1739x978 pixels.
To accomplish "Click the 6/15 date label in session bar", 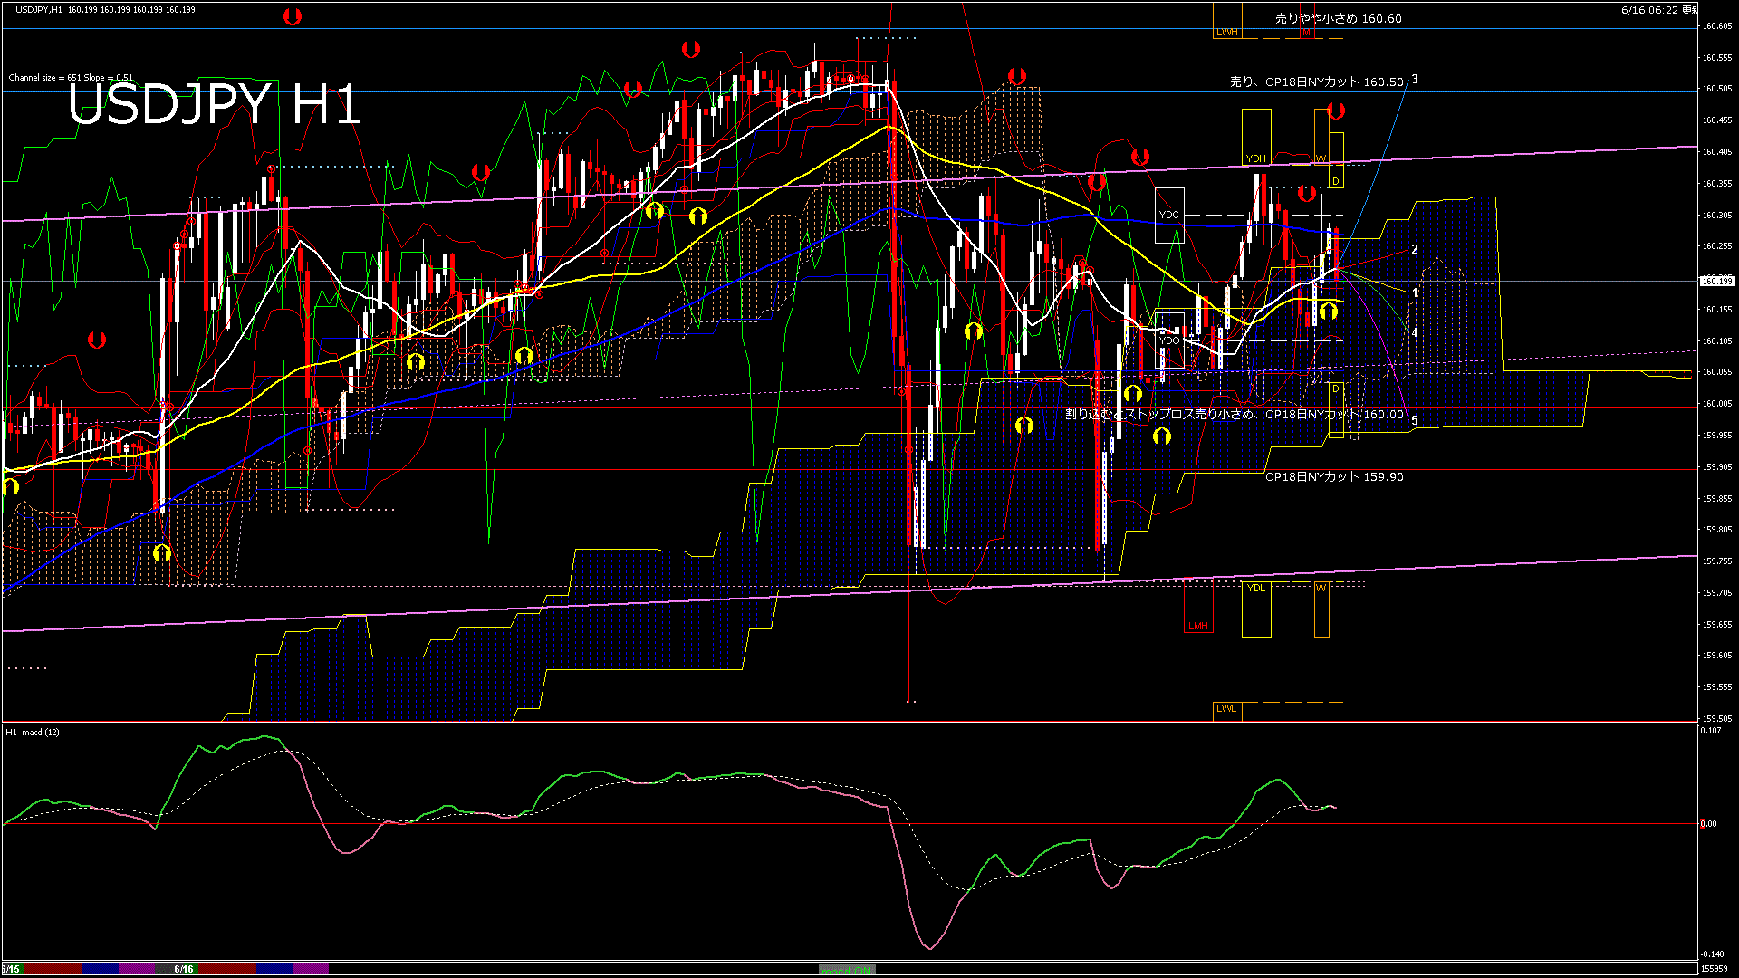I will 11,969.
